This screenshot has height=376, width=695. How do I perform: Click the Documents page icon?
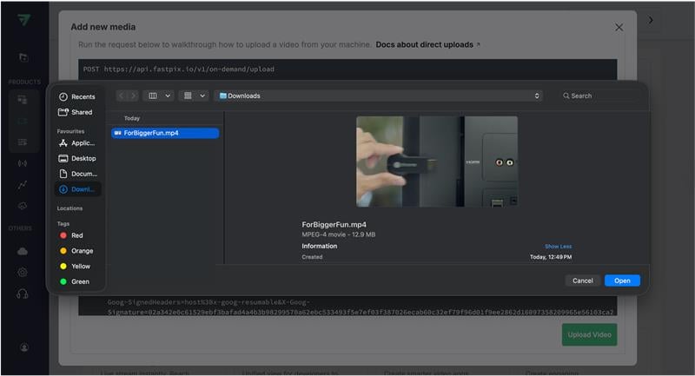[63, 174]
